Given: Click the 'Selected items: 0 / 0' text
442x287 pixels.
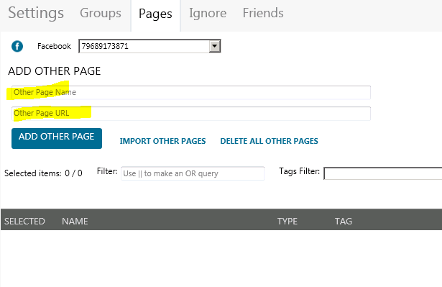Looking at the screenshot, I should pyautogui.click(x=43, y=173).
